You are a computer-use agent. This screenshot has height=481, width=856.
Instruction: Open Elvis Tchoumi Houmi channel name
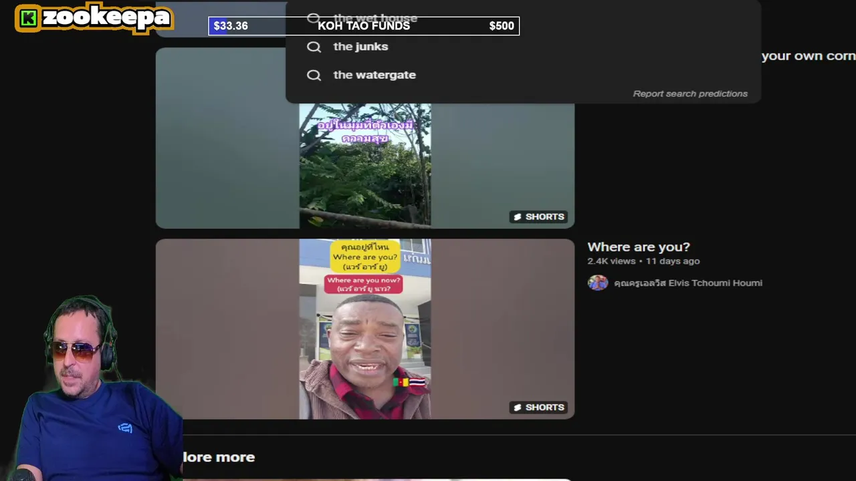688,283
